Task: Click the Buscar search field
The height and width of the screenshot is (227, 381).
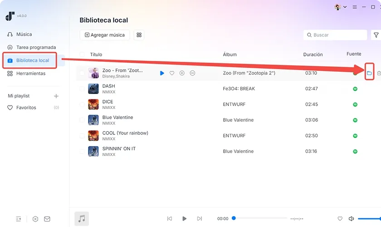Action: (335, 35)
